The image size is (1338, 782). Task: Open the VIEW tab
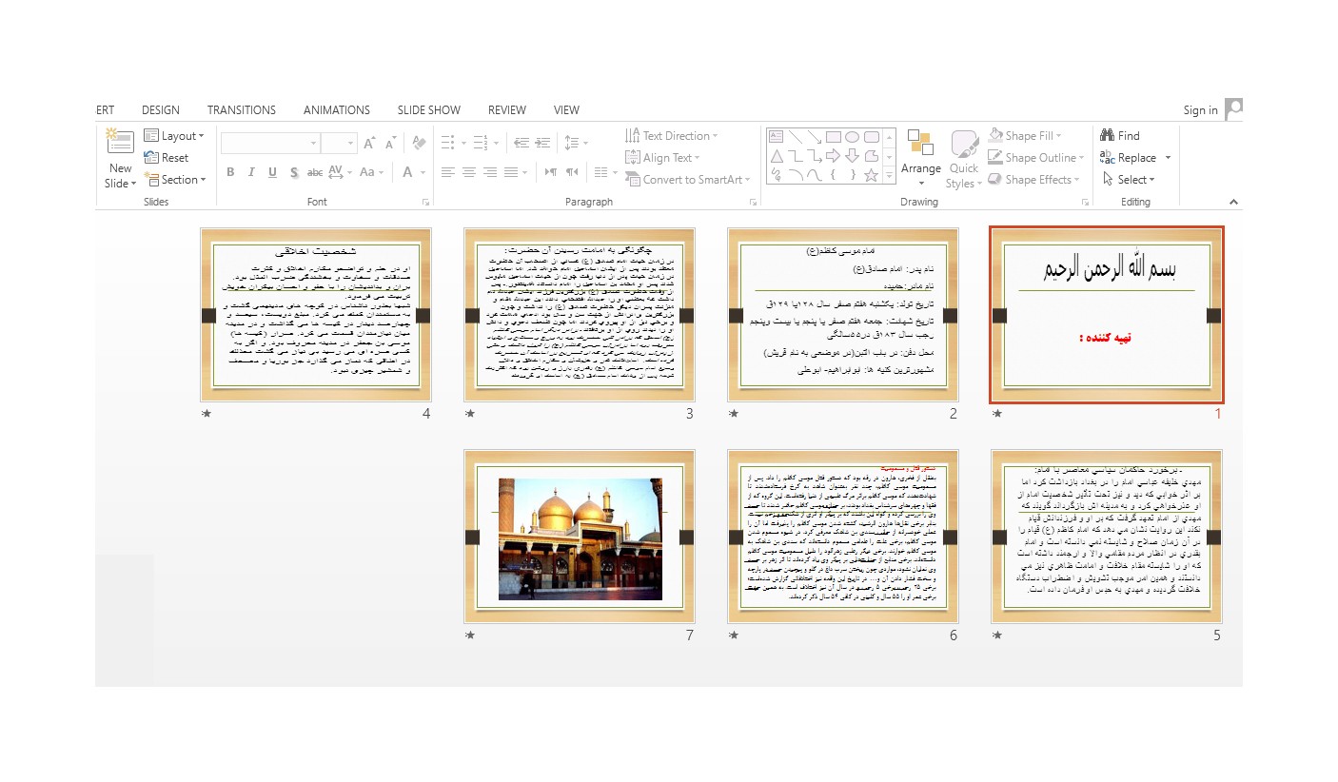point(566,110)
